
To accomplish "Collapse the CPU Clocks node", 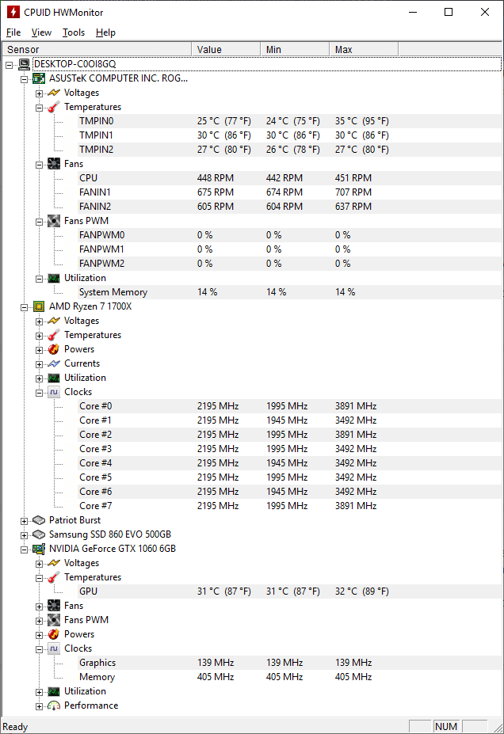I will click(39, 392).
